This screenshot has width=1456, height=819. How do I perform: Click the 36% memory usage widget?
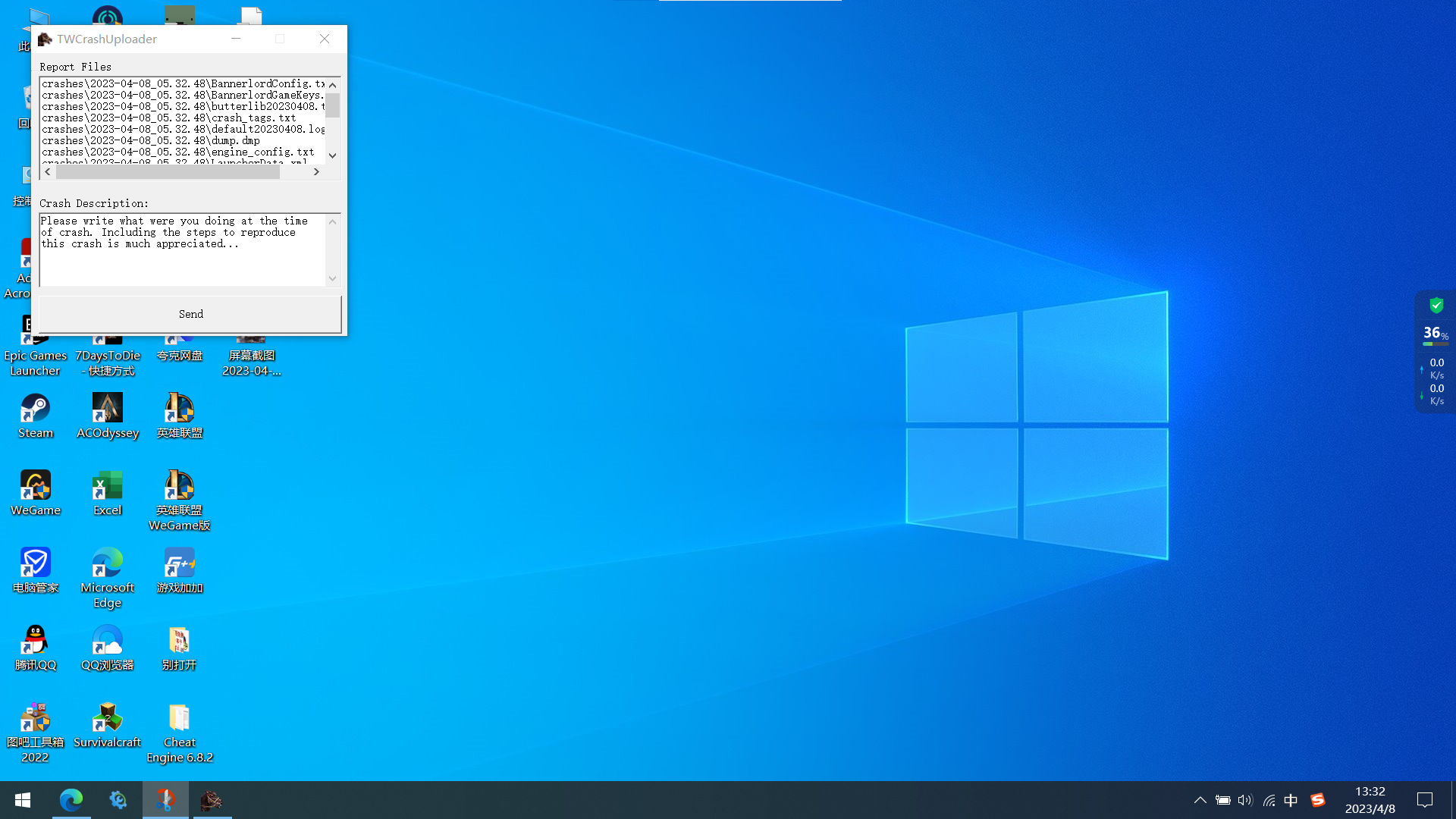click(x=1436, y=334)
